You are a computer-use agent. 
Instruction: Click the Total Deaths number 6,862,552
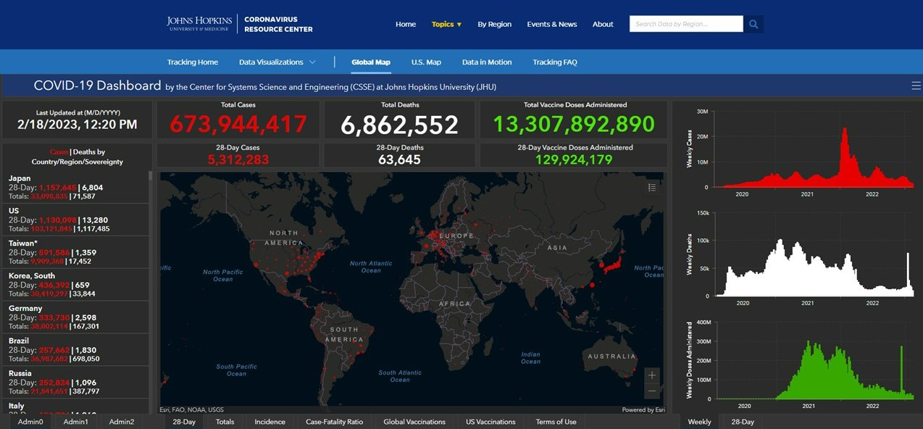click(399, 125)
